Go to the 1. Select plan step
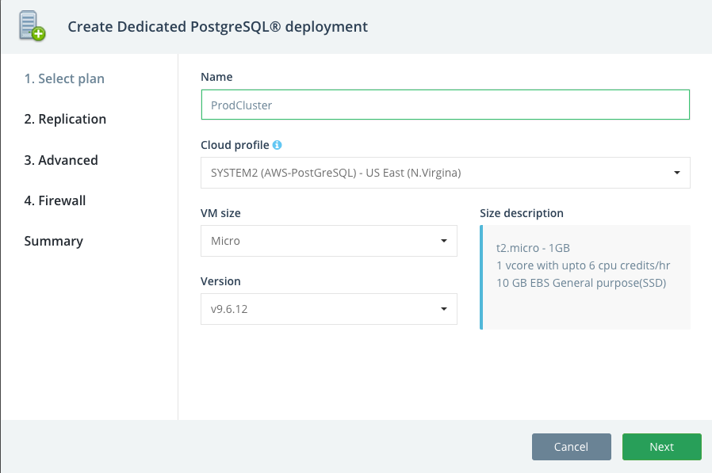 click(64, 78)
